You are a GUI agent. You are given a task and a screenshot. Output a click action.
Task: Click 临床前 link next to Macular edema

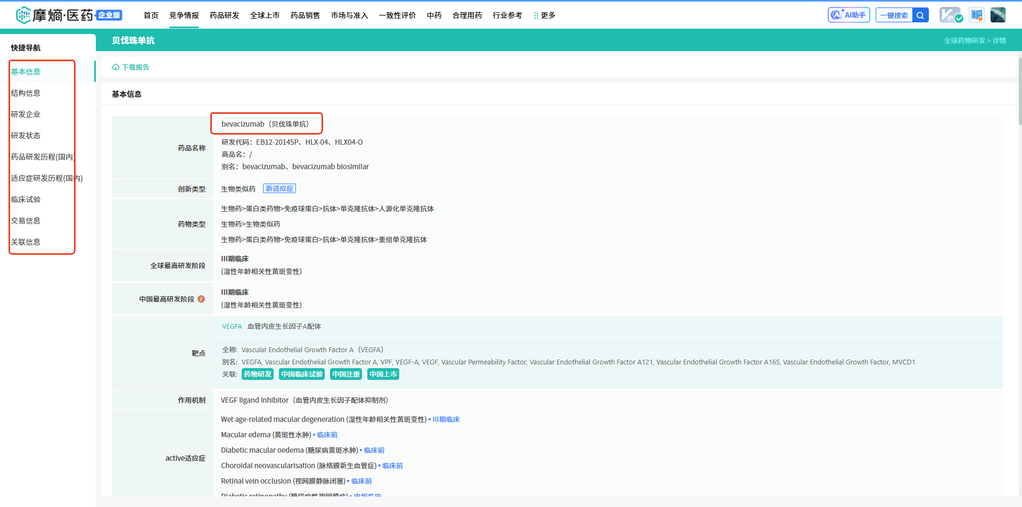pyautogui.click(x=327, y=435)
